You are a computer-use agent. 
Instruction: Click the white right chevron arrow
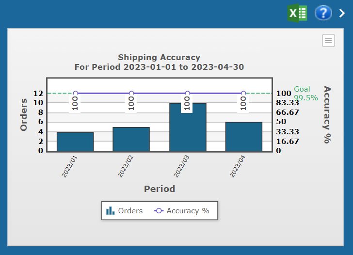342,13
